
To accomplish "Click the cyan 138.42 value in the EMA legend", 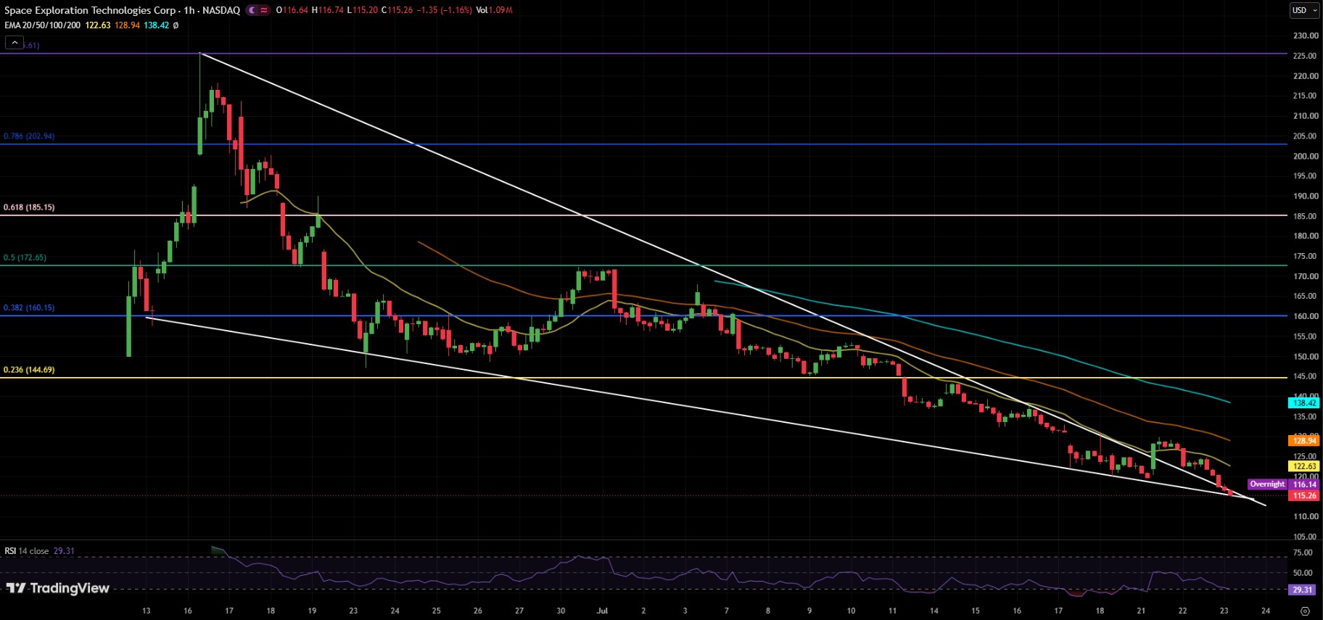I will [x=156, y=25].
